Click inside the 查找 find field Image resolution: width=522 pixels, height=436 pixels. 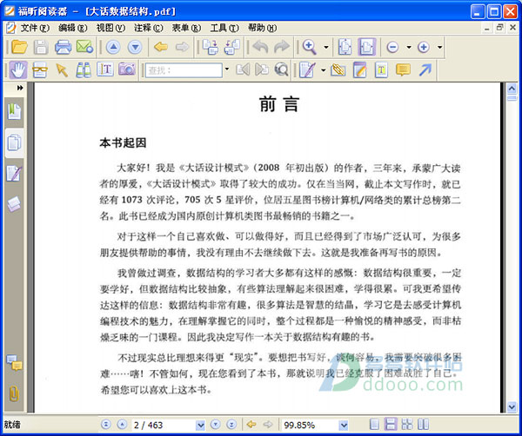[x=184, y=70]
